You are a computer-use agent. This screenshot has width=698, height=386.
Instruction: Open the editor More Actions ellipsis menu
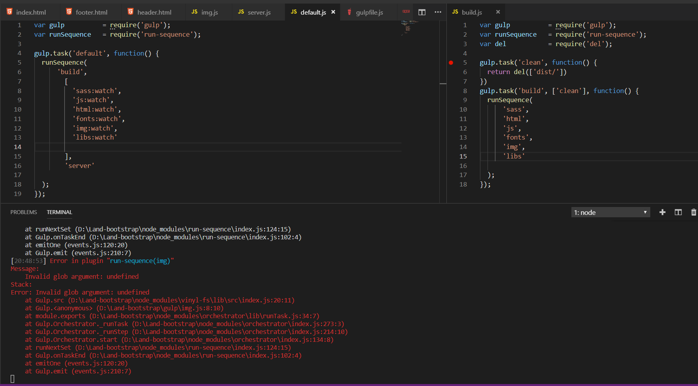[438, 12]
